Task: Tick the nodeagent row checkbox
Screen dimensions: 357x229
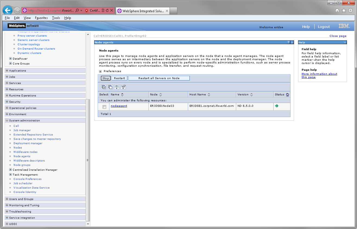Action: coord(104,107)
